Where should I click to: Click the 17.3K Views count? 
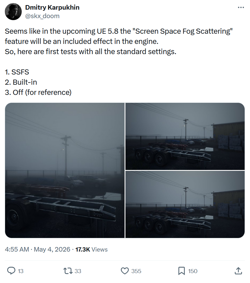coord(92,249)
